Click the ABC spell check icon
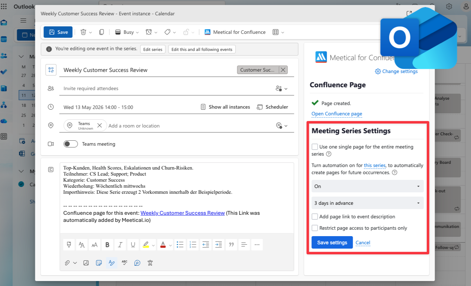Viewport: 471px width, 286px height. point(124,263)
